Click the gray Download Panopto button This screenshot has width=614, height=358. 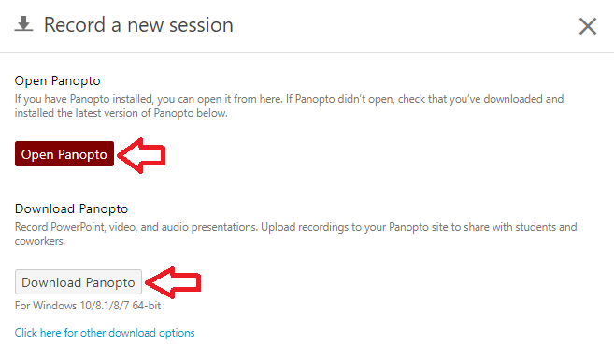tap(79, 281)
